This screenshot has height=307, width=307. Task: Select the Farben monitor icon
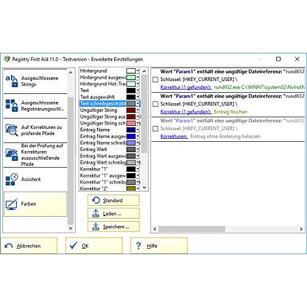pos(12,204)
